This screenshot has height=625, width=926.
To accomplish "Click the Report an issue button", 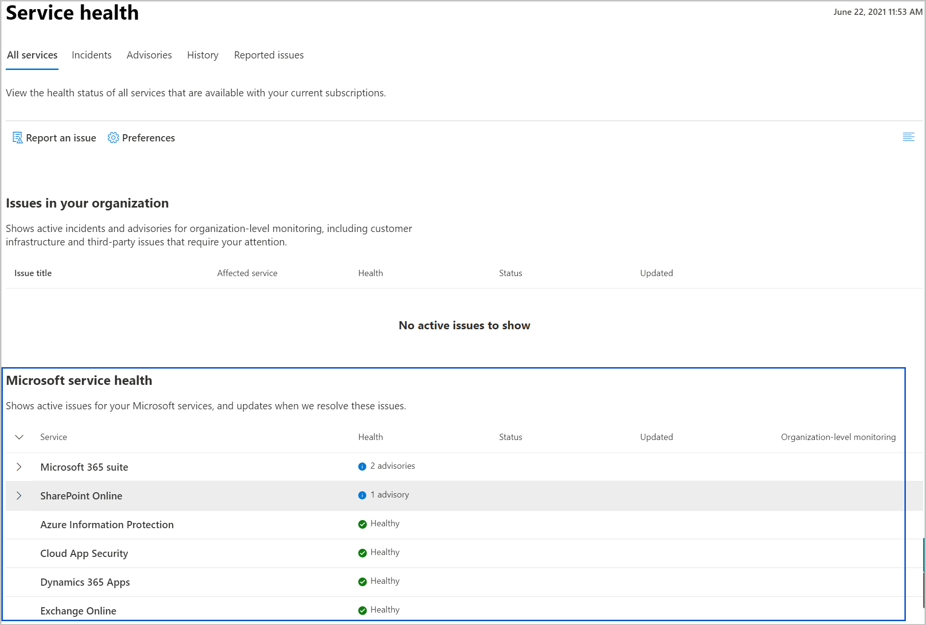I will tap(55, 138).
